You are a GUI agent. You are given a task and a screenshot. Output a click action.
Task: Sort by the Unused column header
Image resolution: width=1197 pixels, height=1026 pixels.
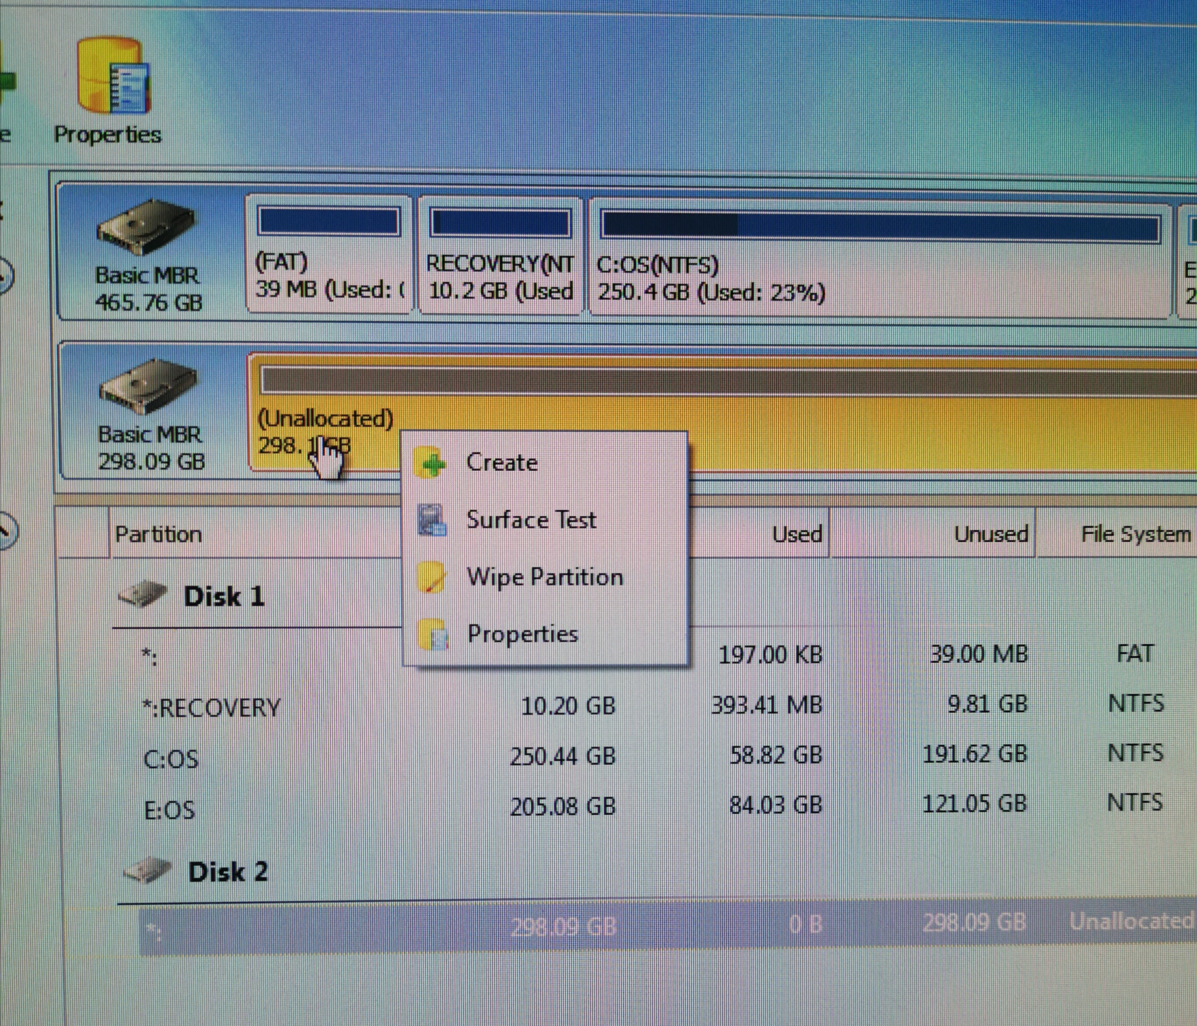(991, 534)
